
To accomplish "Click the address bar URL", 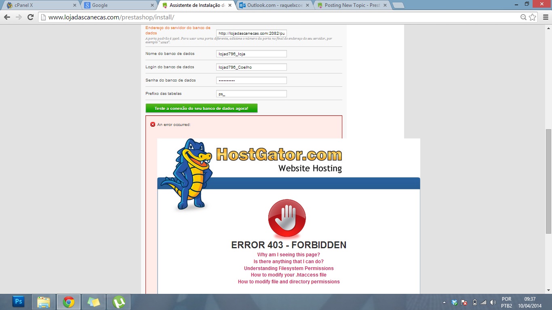I will (111, 17).
